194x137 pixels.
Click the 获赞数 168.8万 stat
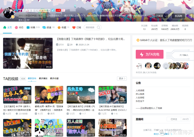165,27
